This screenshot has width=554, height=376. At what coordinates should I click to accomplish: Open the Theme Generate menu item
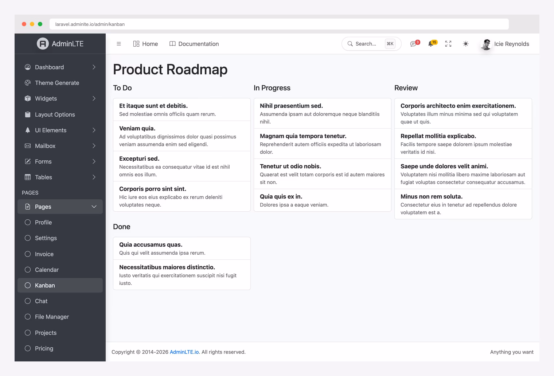pyautogui.click(x=60, y=83)
